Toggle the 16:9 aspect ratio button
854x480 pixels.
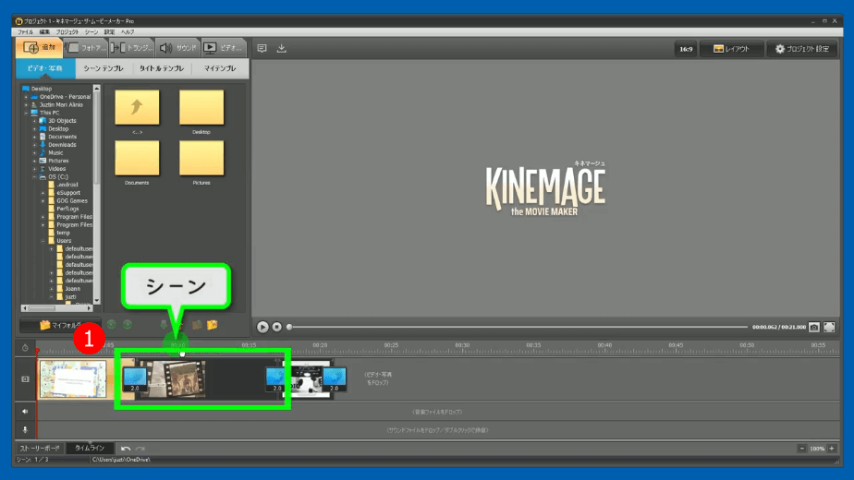point(685,49)
